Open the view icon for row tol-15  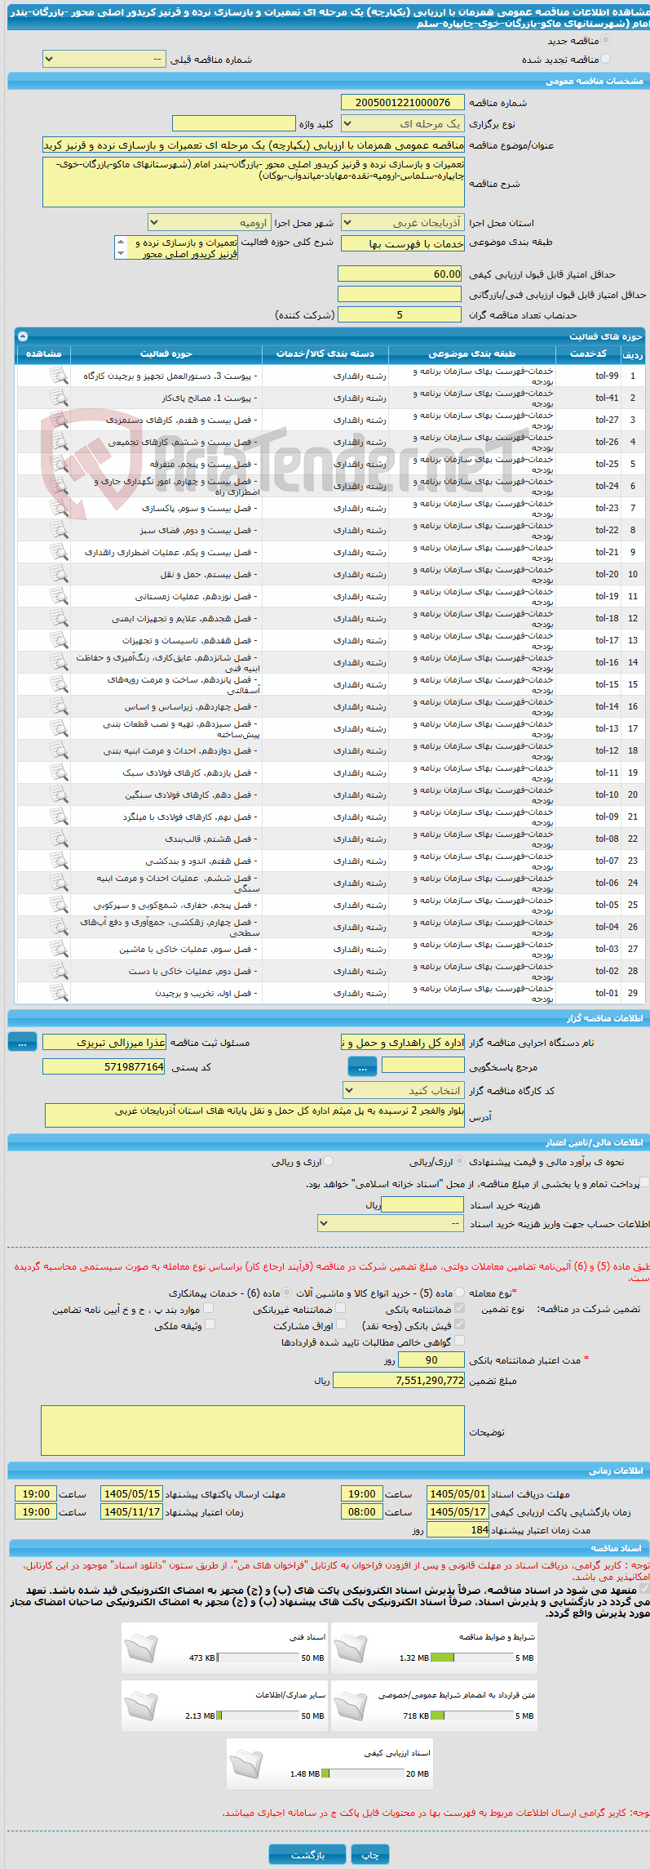point(59,684)
